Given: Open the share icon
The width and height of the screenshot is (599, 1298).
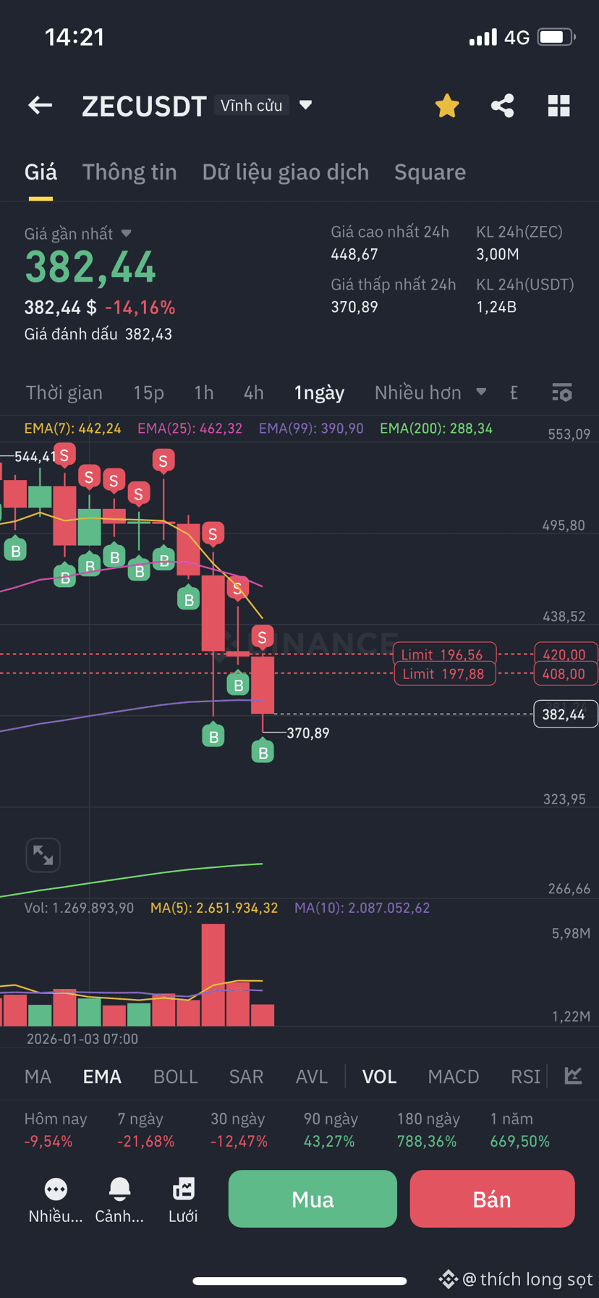Looking at the screenshot, I should click(503, 106).
